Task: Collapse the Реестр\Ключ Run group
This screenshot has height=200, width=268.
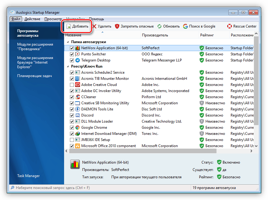Action: tap(68, 66)
